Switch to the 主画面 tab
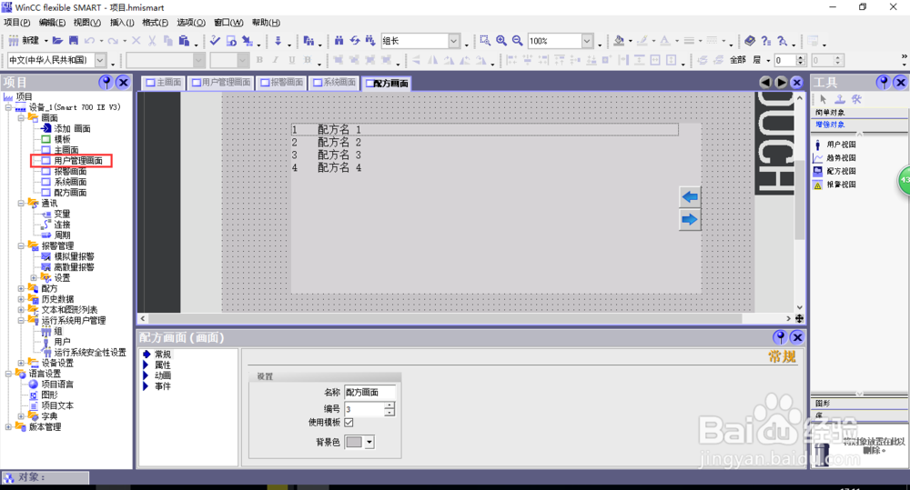 click(x=163, y=83)
